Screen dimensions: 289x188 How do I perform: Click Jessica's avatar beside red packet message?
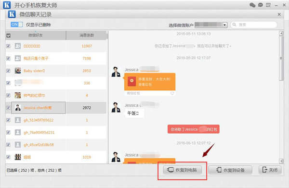click(x=116, y=72)
